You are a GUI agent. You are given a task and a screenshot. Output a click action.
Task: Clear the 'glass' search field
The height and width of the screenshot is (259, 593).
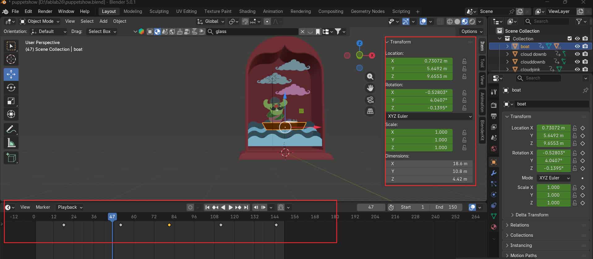[302, 31]
